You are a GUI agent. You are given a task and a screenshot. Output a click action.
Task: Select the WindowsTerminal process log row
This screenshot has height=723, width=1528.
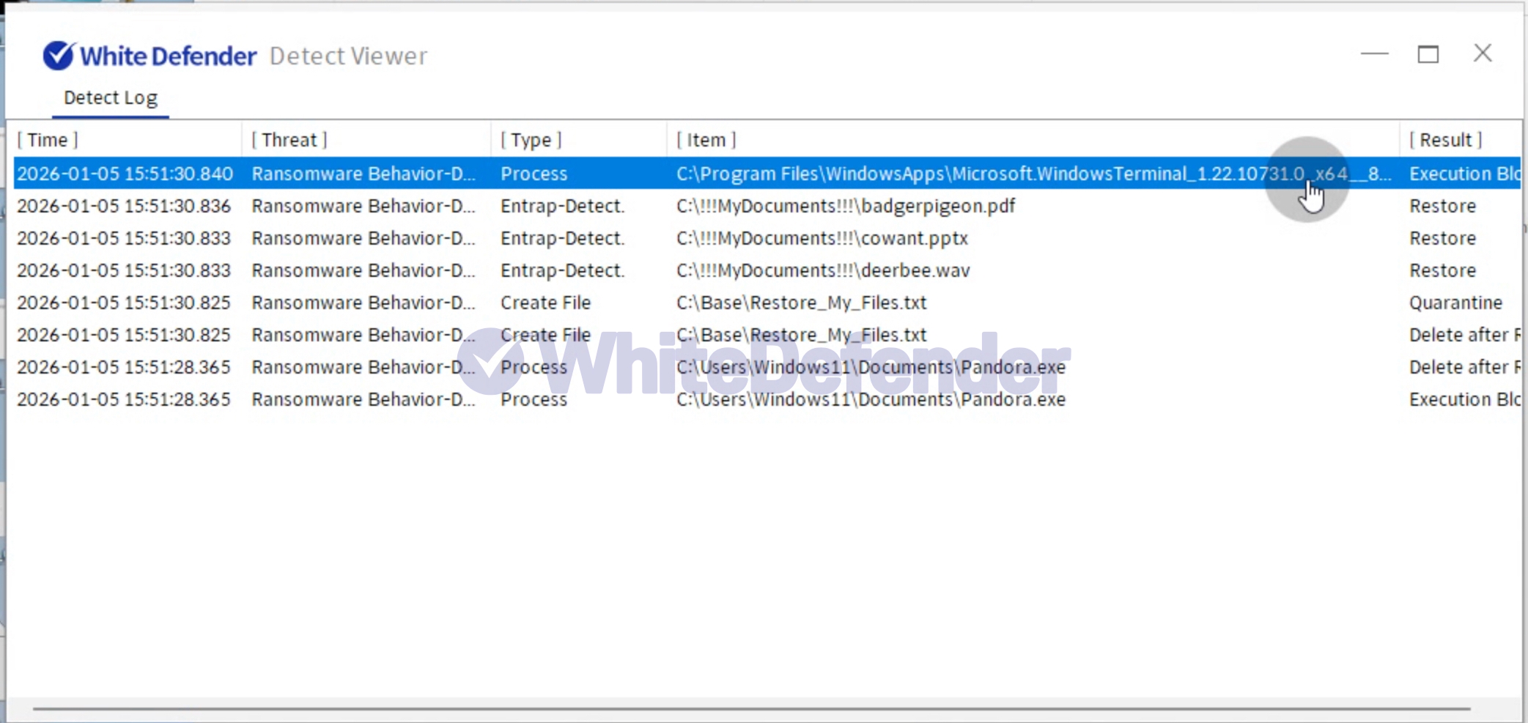(x=953, y=174)
